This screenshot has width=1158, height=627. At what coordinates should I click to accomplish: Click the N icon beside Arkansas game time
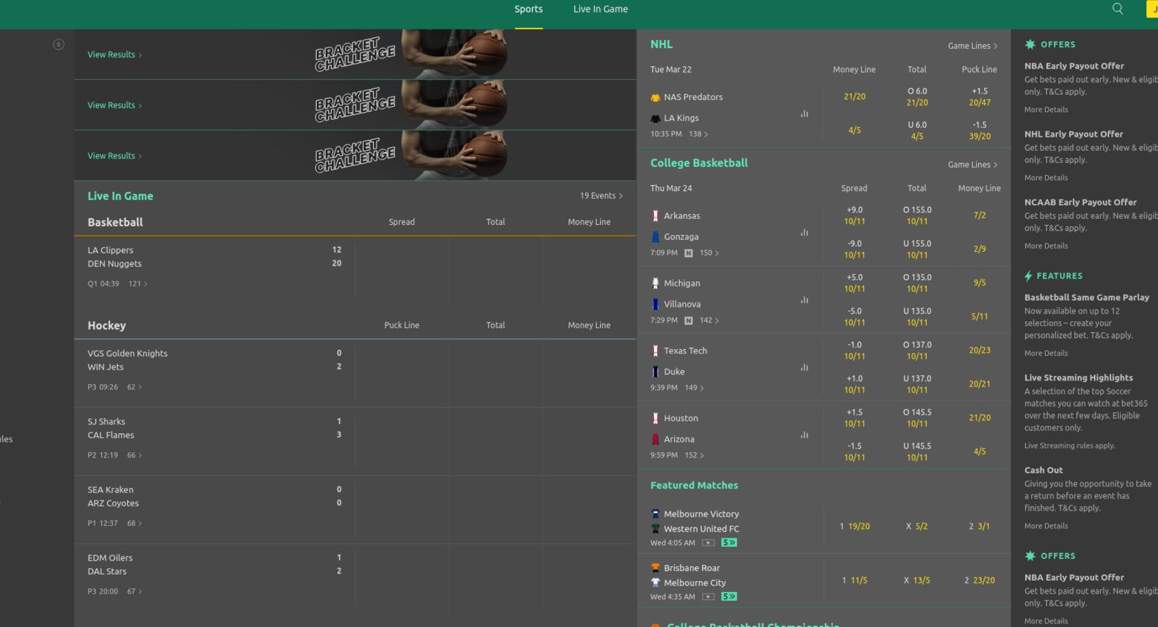[688, 253]
